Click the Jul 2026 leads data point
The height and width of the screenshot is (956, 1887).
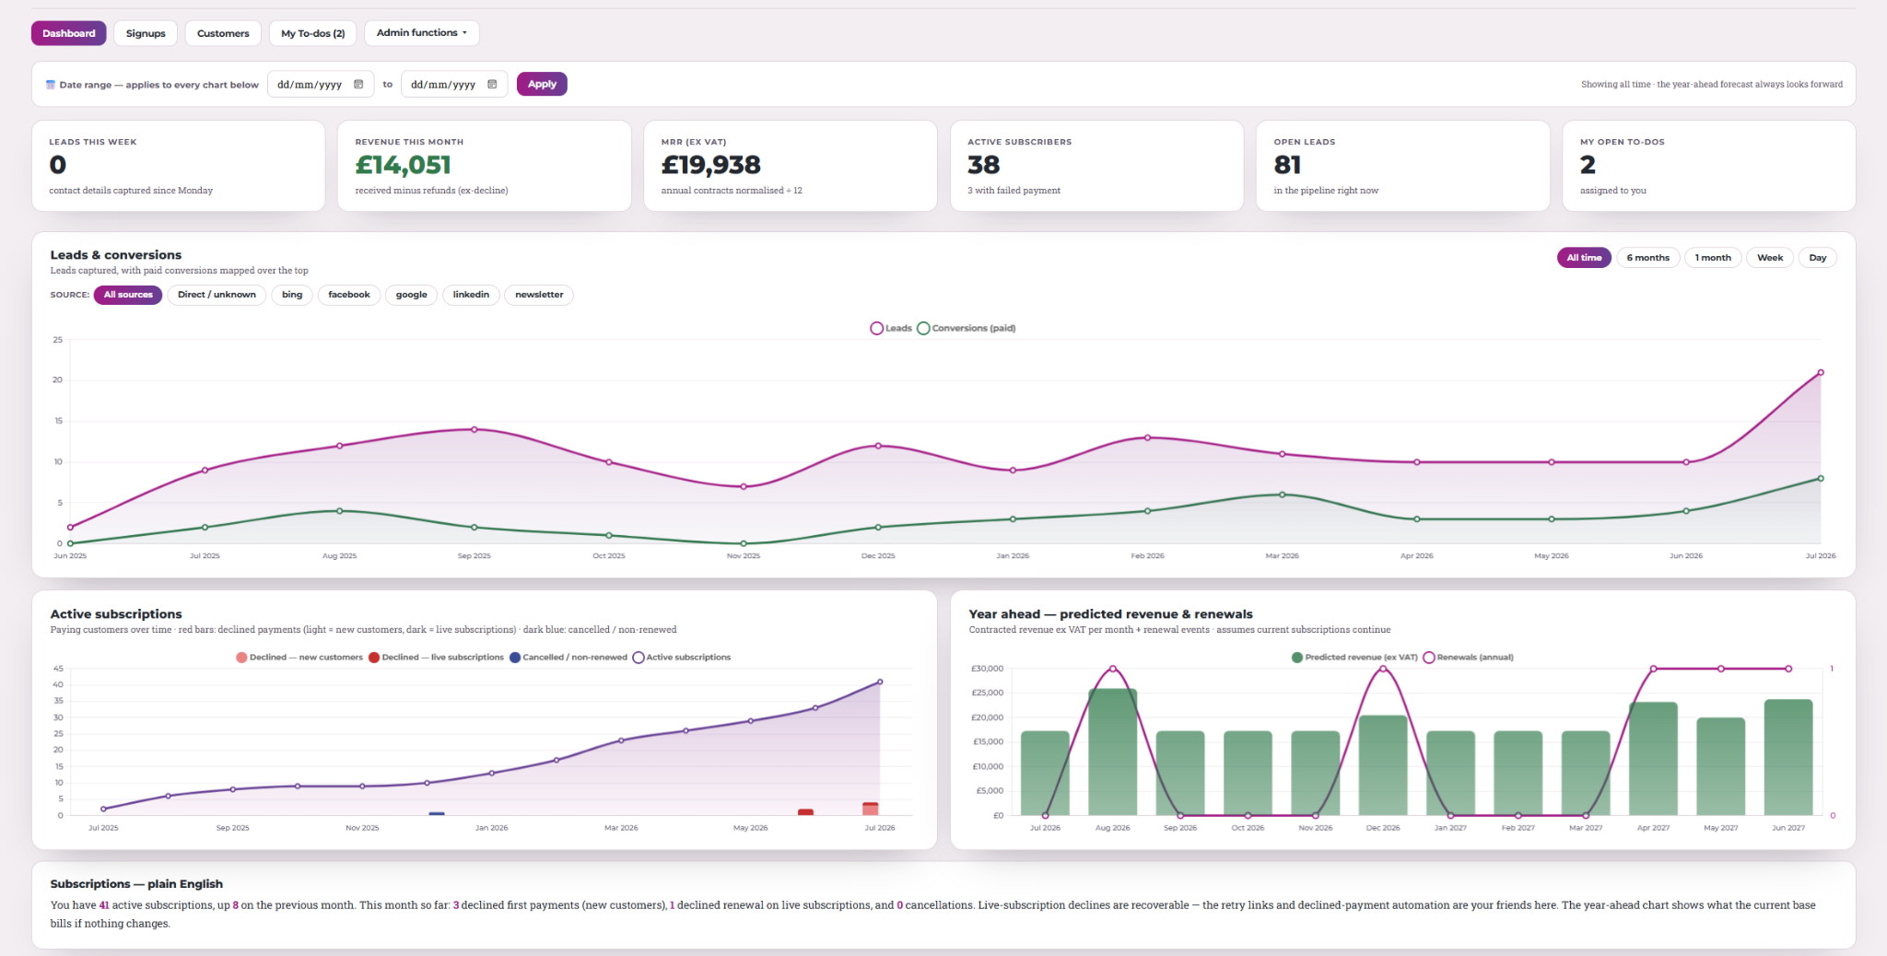click(x=1821, y=373)
